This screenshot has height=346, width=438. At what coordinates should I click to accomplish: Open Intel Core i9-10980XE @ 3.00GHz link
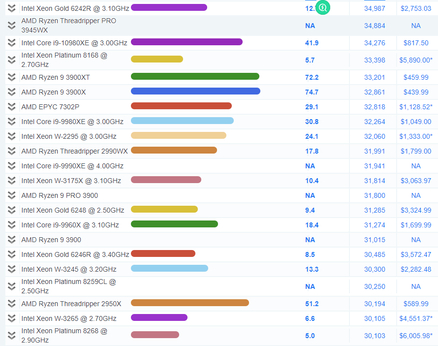[74, 43]
